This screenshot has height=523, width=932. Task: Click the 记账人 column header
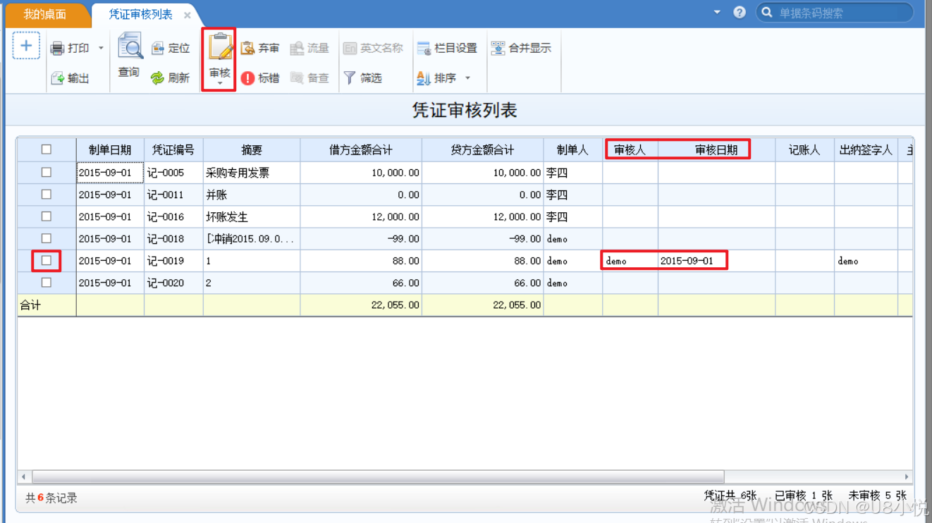pyautogui.click(x=804, y=149)
